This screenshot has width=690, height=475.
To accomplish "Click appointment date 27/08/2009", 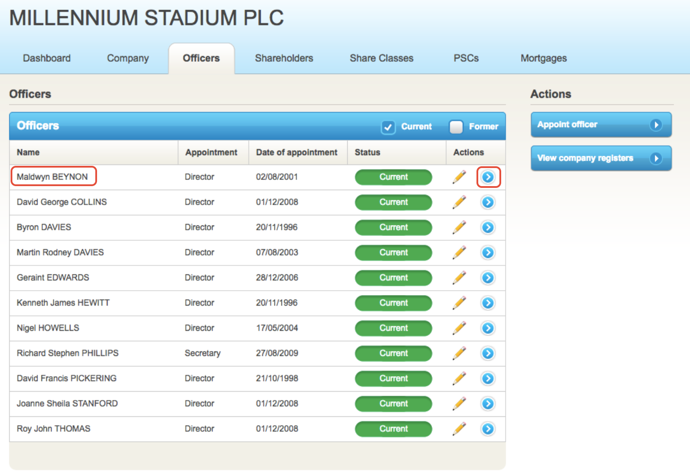I will 277,353.
